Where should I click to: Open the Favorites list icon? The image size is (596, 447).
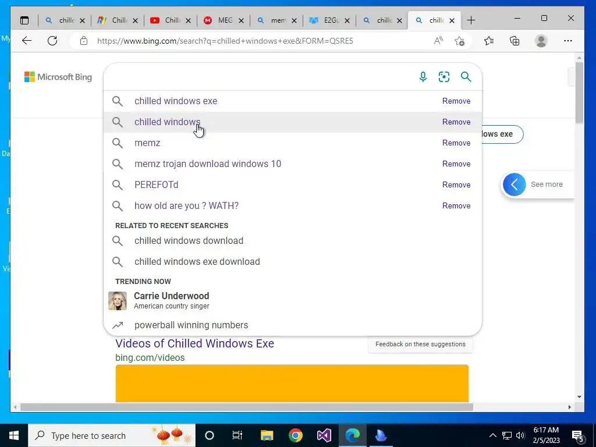tap(489, 41)
